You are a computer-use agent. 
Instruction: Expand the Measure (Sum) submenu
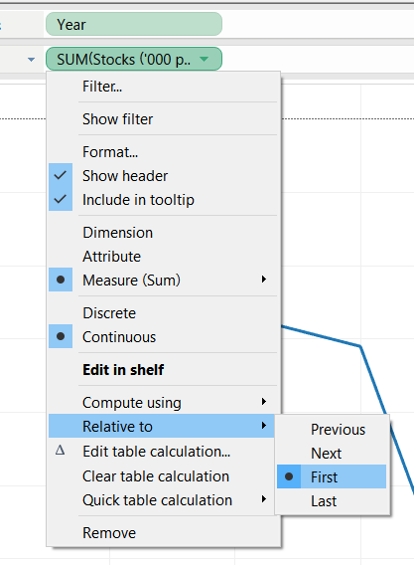pos(163,280)
